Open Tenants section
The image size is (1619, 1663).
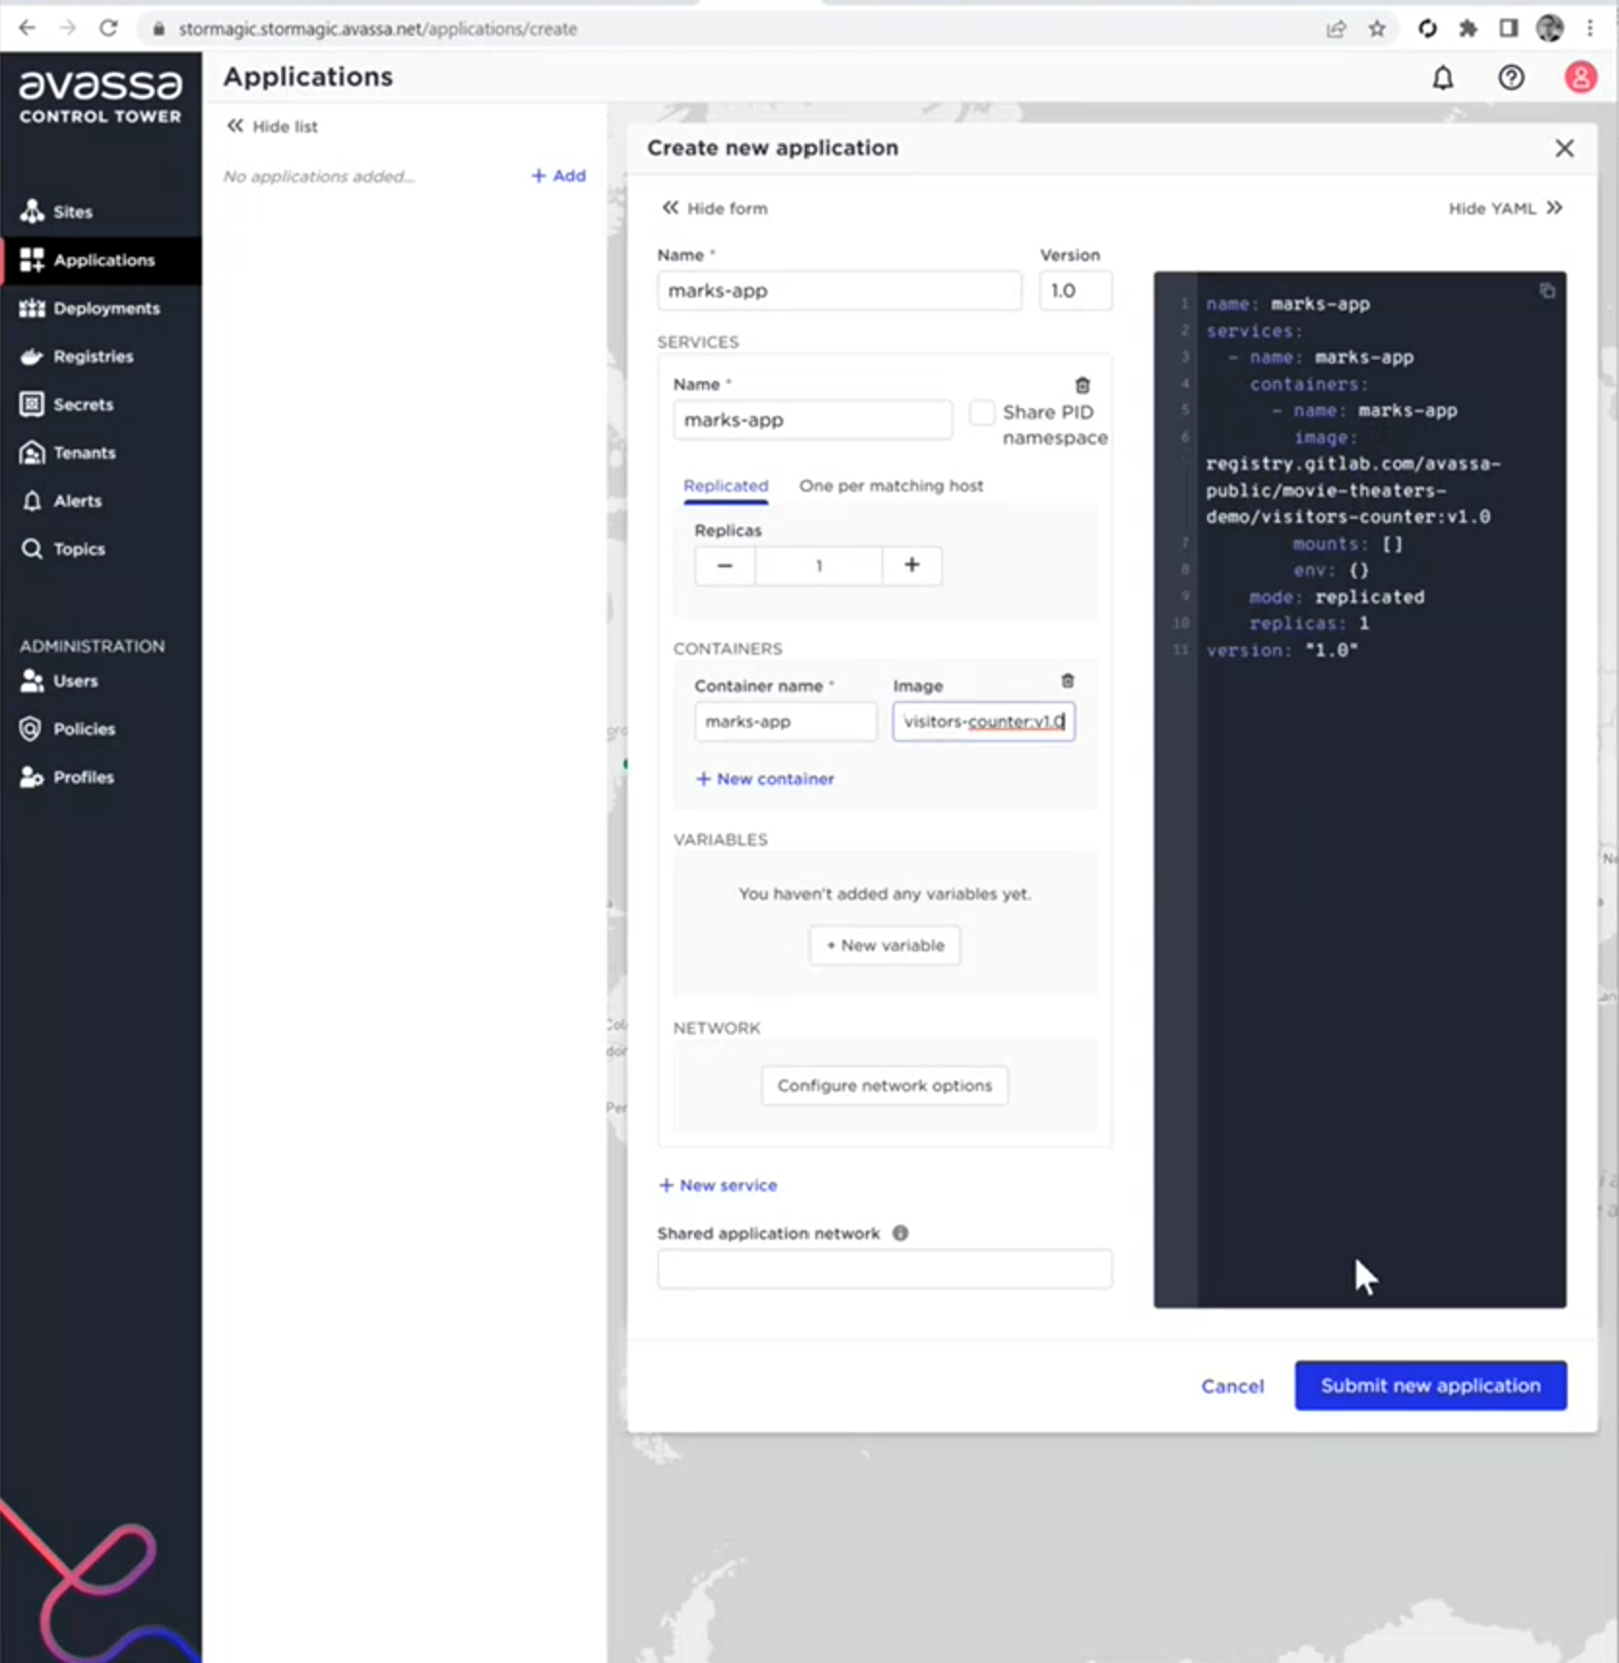68,453
